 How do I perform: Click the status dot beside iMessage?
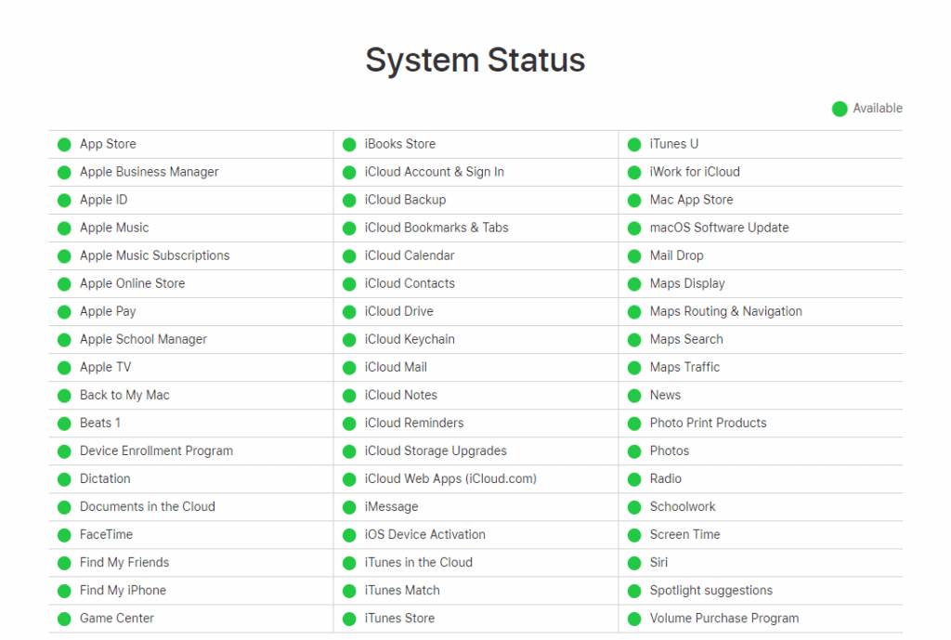click(349, 507)
